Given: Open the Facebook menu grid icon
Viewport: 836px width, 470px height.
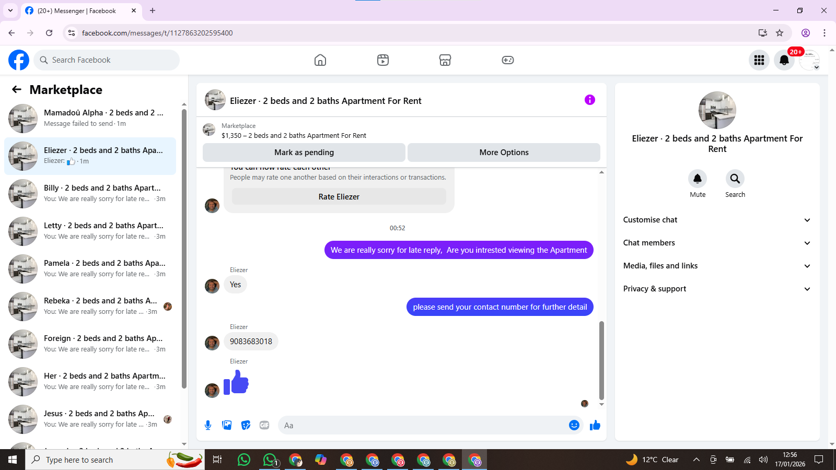Looking at the screenshot, I should pyautogui.click(x=759, y=60).
